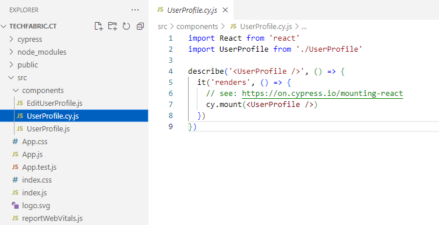Click the hash icon beside App.css
Viewport: 439px width, 225px height.
tap(15, 142)
